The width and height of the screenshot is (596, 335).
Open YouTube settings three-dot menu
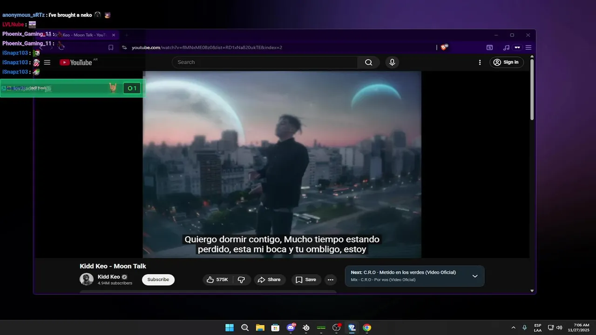click(x=480, y=62)
